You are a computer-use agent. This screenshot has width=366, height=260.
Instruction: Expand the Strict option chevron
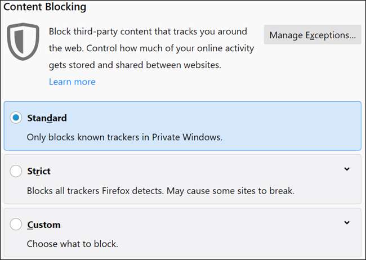(x=347, y=169)
